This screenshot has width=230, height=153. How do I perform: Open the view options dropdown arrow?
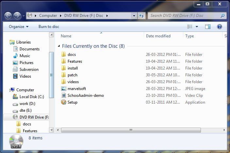point(197,27)
